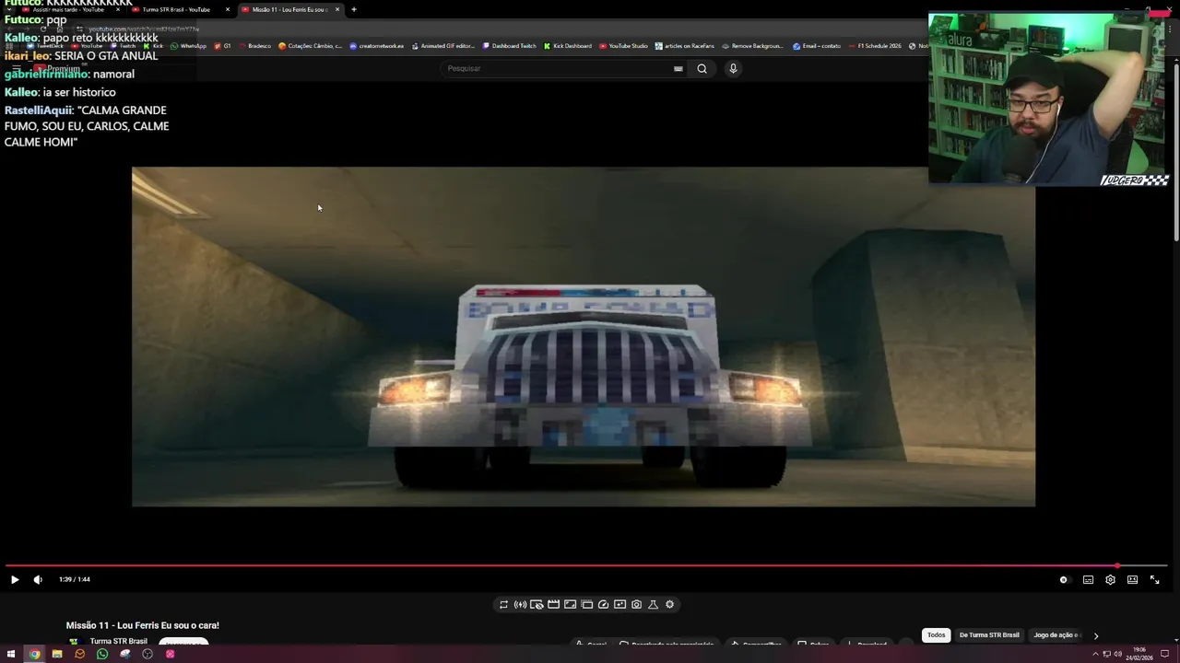Open the Turma STR Brasil channel name
This screenshot has width=1180, height=663.
pyautogui.click(x=118, y=641)
